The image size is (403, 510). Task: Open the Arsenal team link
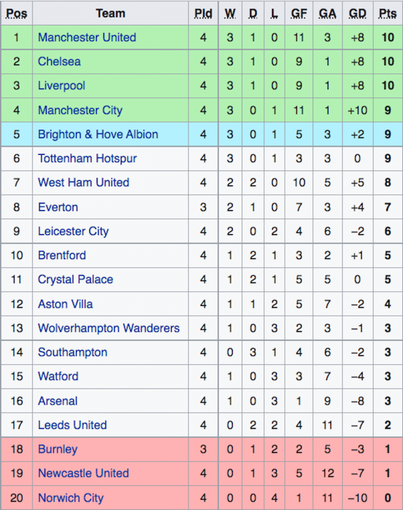click(58, 401)
